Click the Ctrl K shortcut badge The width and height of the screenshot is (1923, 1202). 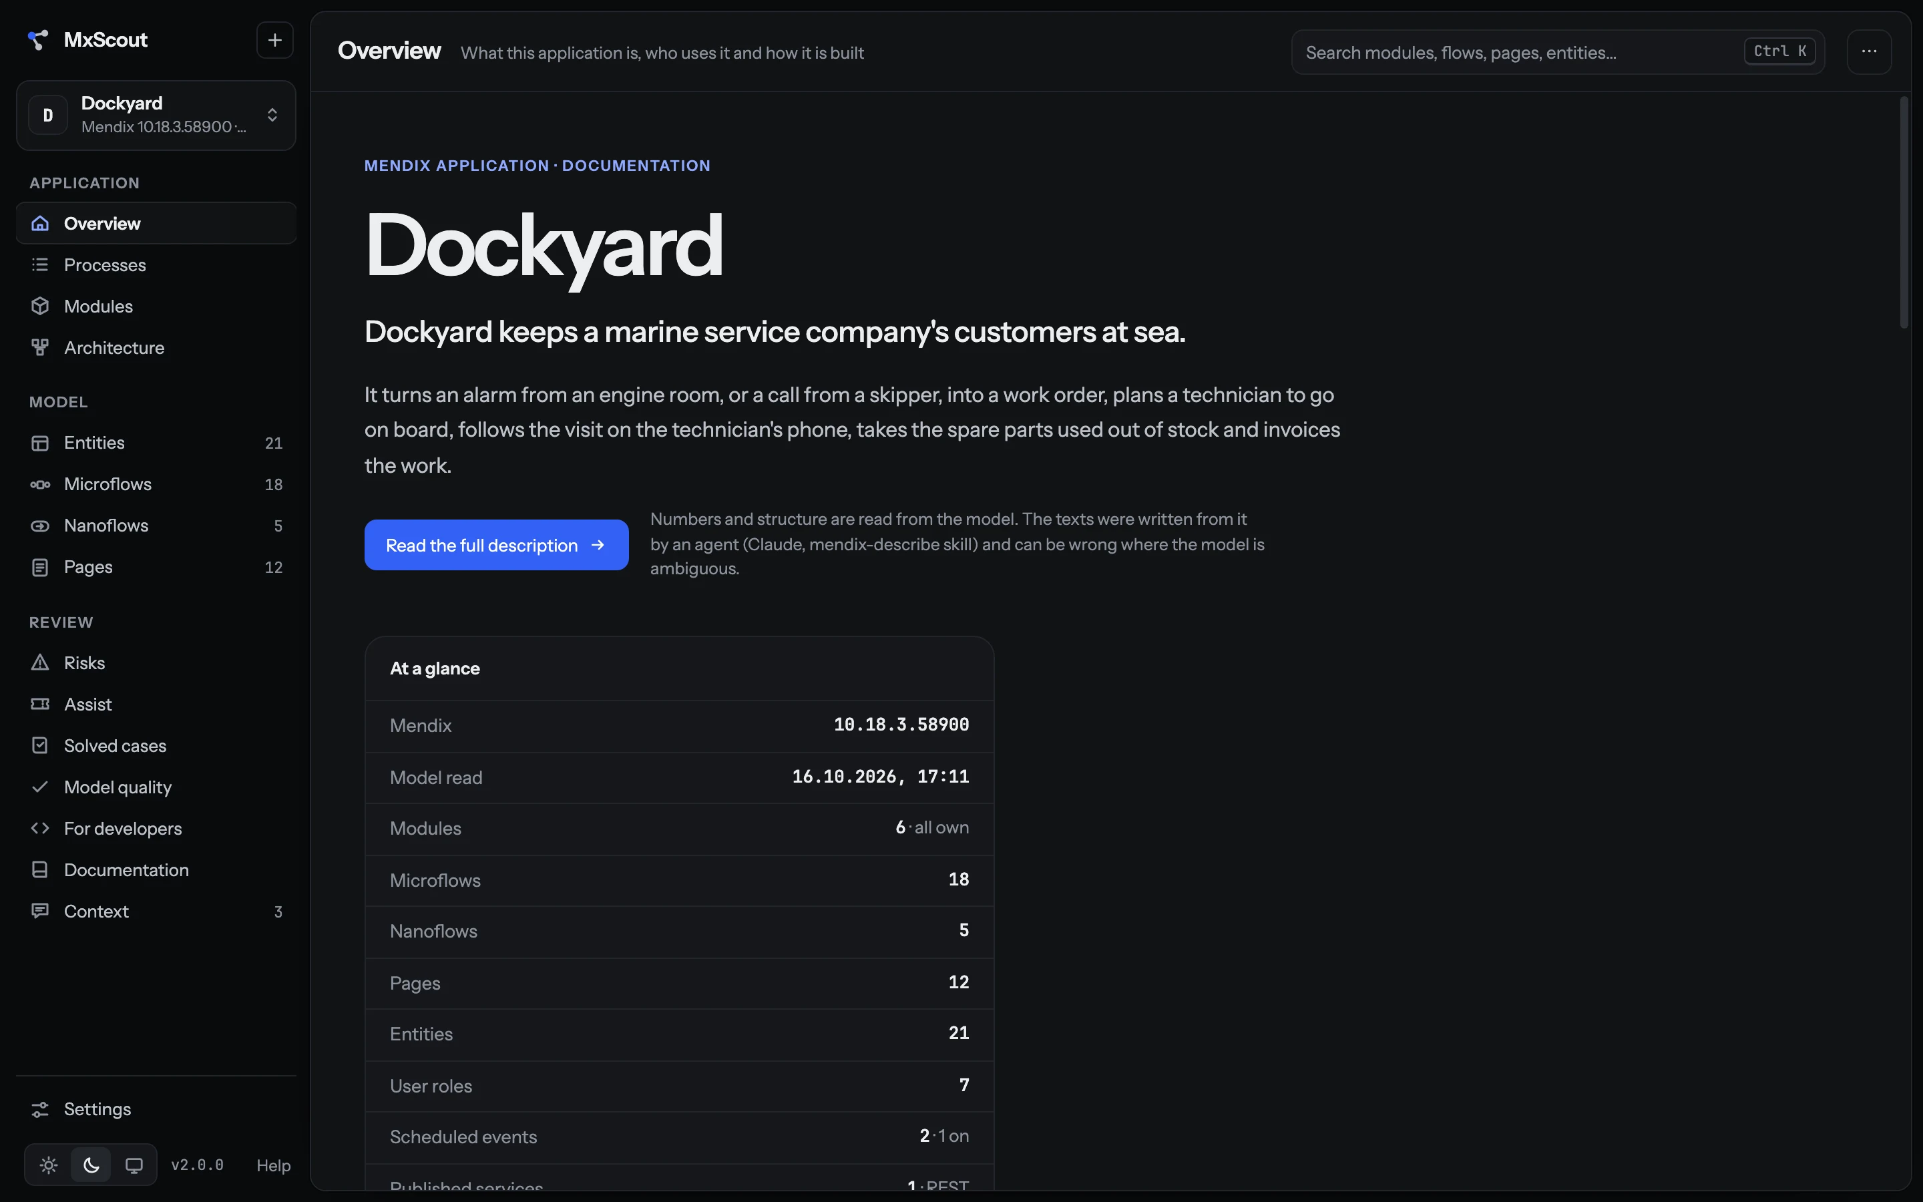coord(1780,51)
